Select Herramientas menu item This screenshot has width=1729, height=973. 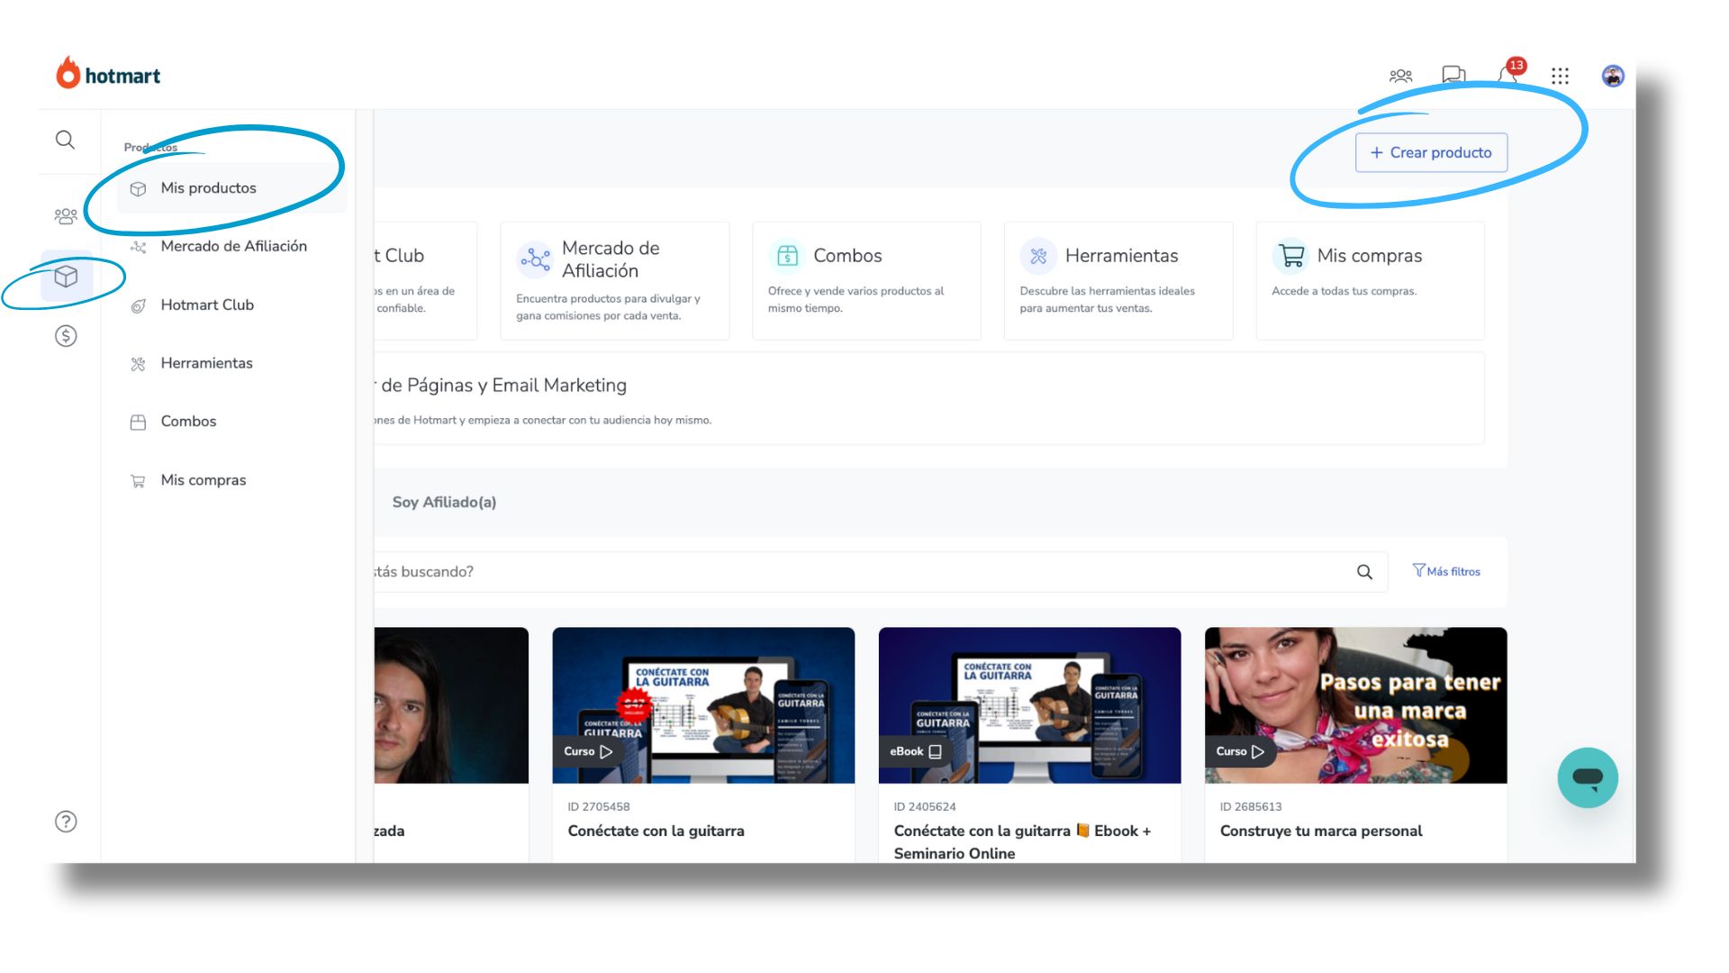pyautogui.click(x=206, y=362)
